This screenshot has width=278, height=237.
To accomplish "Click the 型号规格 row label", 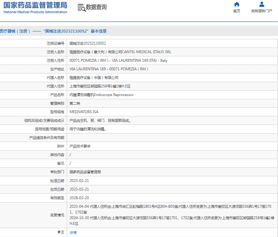I will coord(57,112).
